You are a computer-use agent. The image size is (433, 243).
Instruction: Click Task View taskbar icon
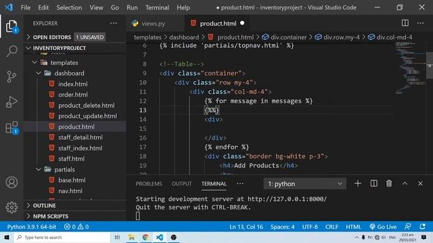117,237
